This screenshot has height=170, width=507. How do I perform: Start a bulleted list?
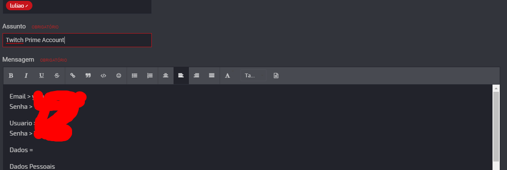[x=135, y=76]
